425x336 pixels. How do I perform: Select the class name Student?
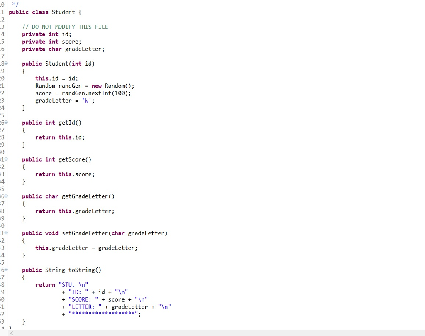point(63,12)
